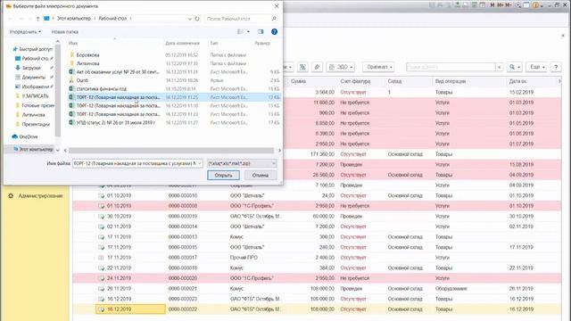The image size is (571, 321).
Task: Select Документы in navigation pane
Action: 34,78
